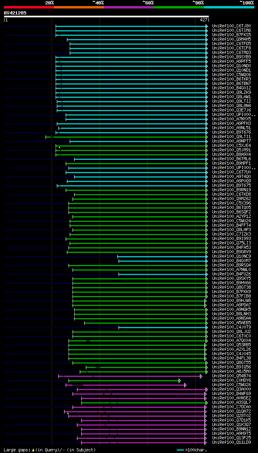Click the UniRef100_Q10ND1 label
The height and width of the screenshot is (453, 258).
[x=231, y=70]
